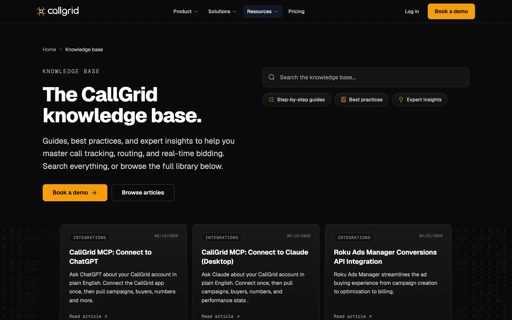
Task: Open the Solutions navigation item
Action: [x=222, y=12]
